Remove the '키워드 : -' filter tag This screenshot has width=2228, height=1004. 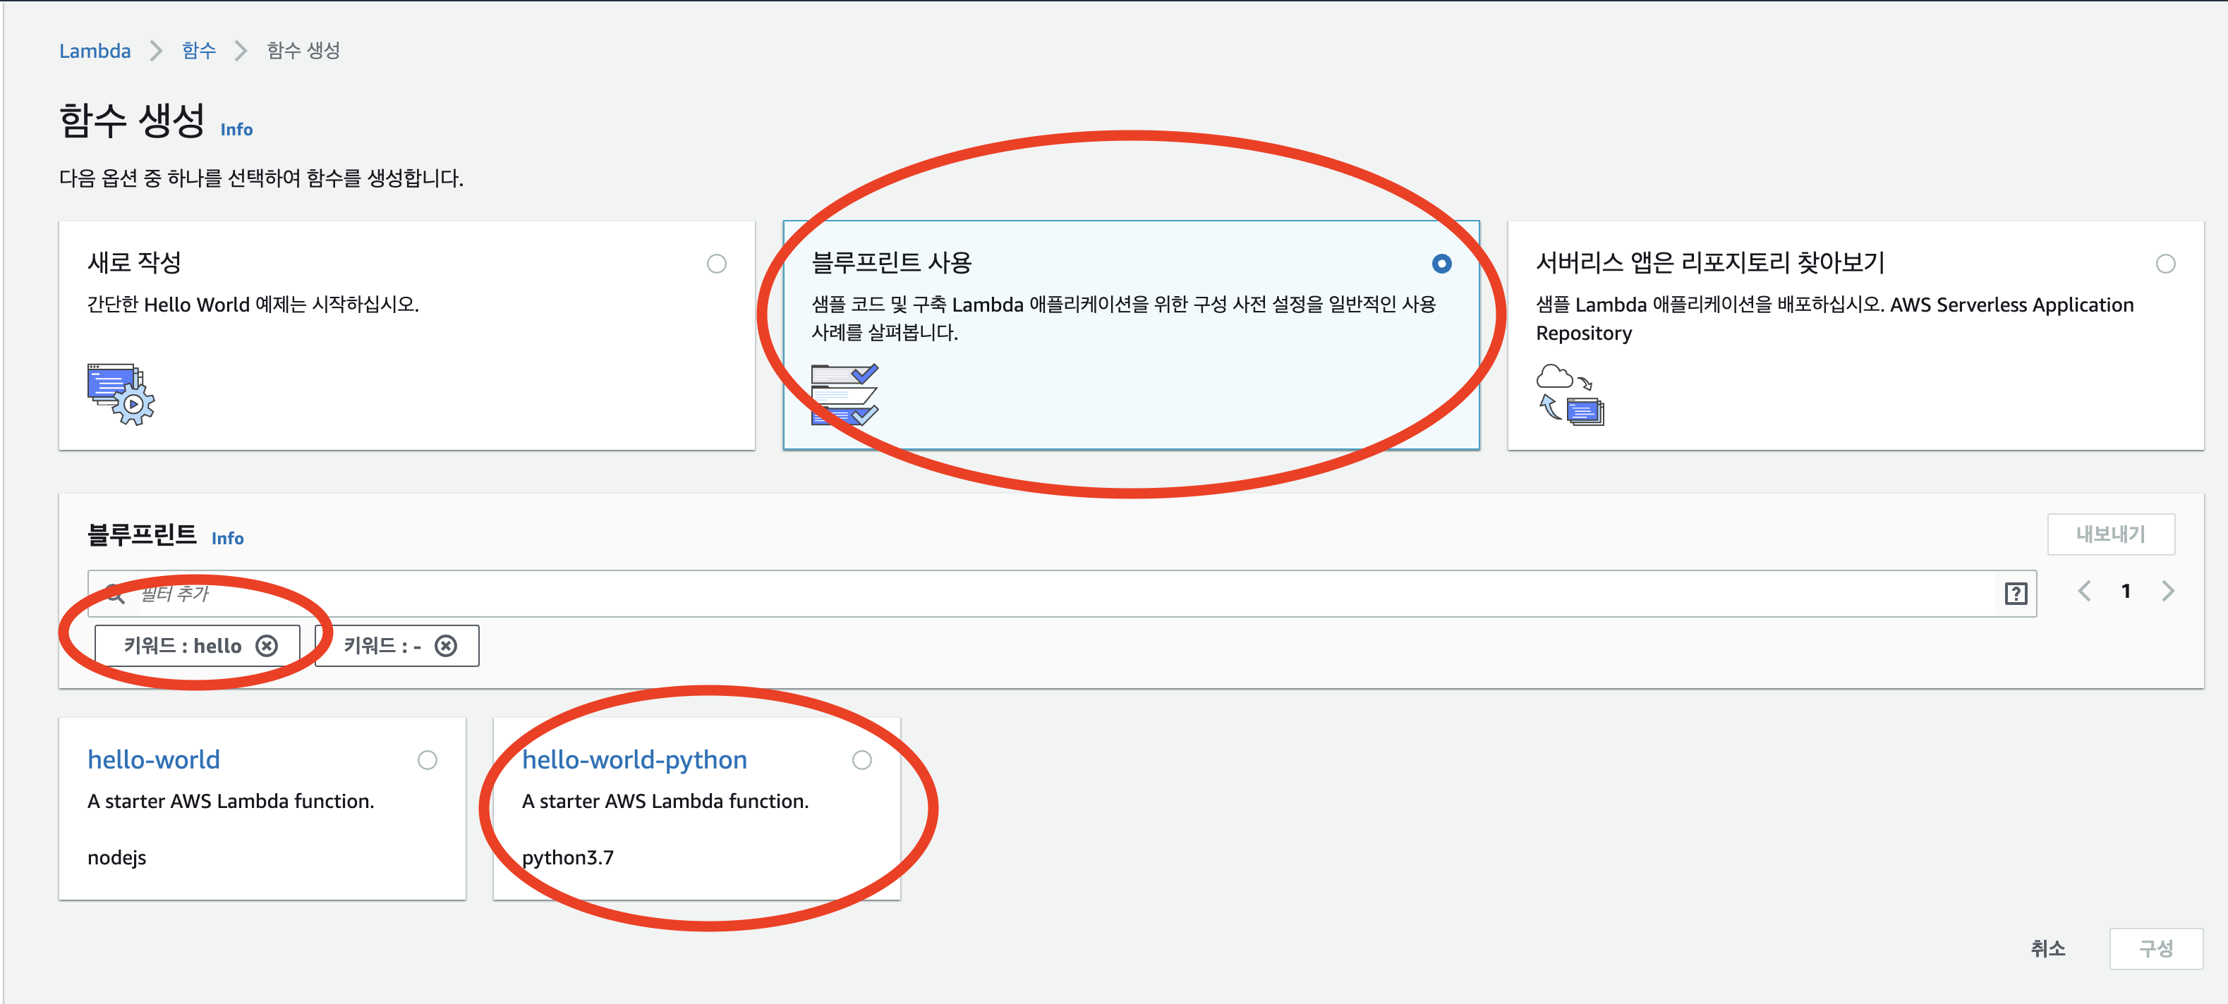pyautogui.click(x=445, y=645)
